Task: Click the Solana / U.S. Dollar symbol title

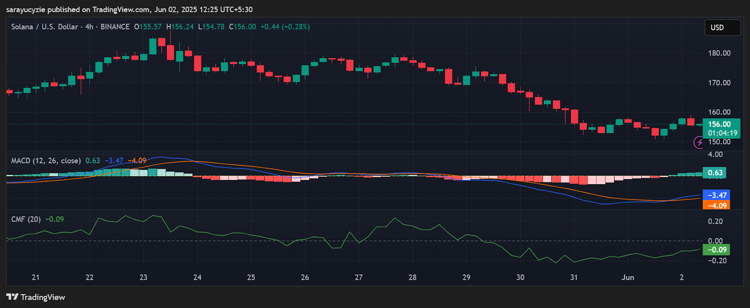Action: tap(45, 27)
